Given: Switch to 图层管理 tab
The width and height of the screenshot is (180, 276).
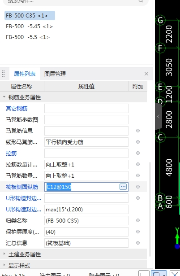Looking at the screenshot, I should (55, 74).
